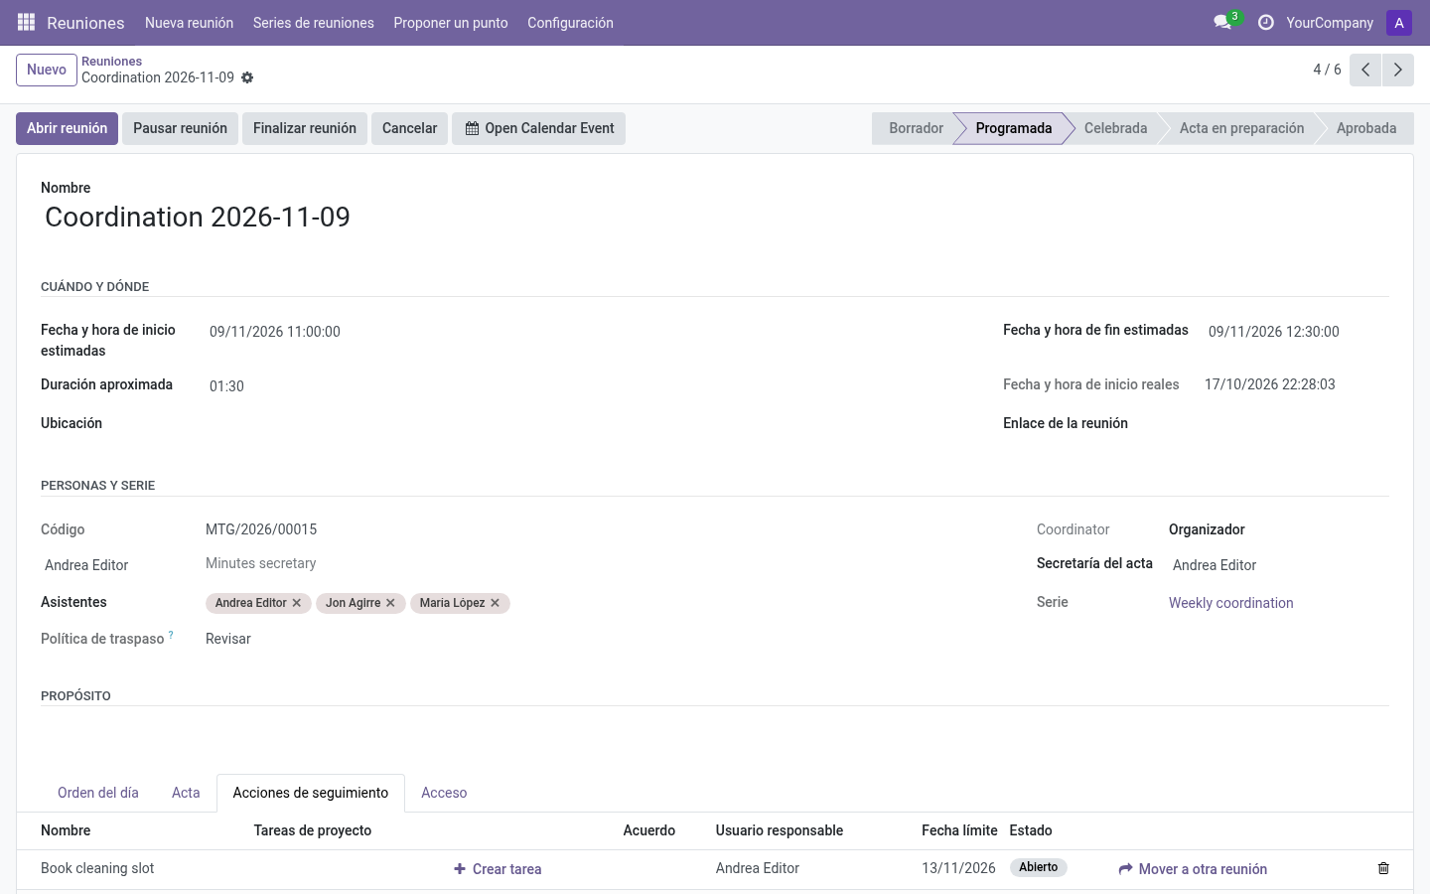Open the Reuniones breadcrumb link

(x=111, y=62)
